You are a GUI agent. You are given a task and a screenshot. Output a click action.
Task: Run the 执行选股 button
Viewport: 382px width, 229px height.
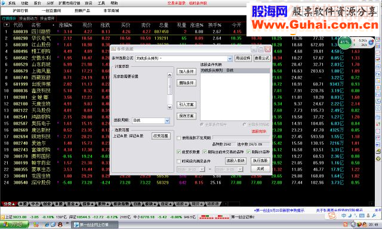[260, 160]
